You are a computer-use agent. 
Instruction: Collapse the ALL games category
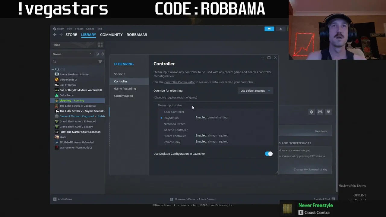[53, 69]
